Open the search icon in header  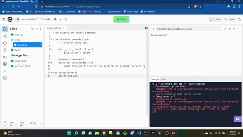click(x=240, y=19)
